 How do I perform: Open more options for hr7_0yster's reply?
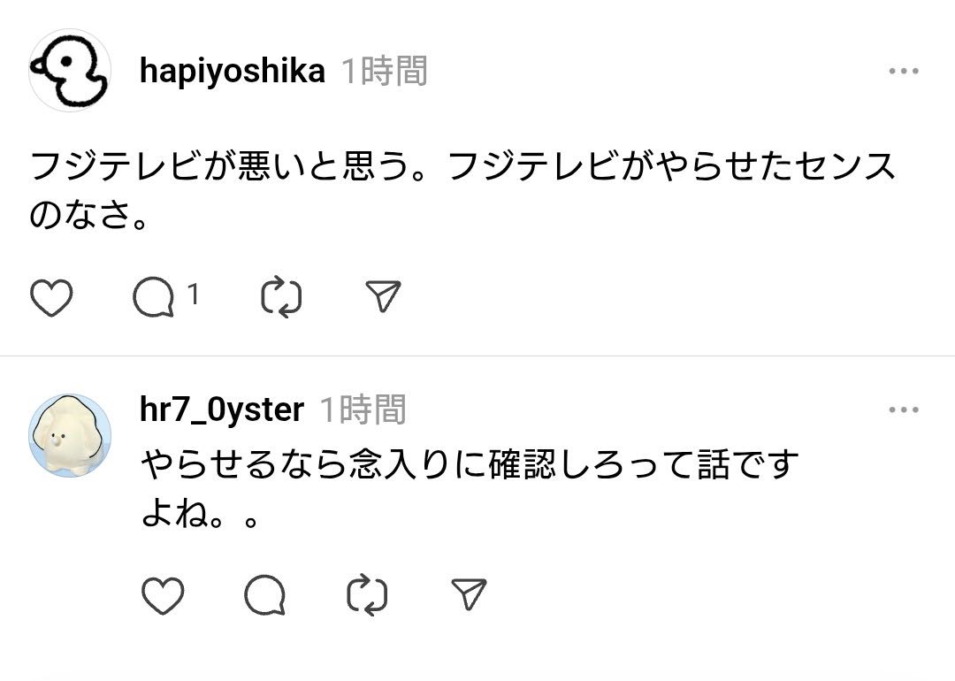tap(903, 410)
